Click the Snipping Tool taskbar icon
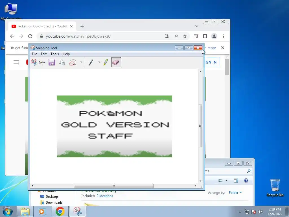Screen dimensions: 289x217 [78, 211]
